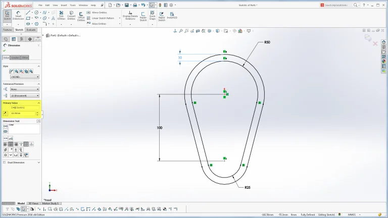The height and width of the screenshot is (218, 388).
Task: Start the Rapid Sketch tool
Action: (x=162, y=16)
